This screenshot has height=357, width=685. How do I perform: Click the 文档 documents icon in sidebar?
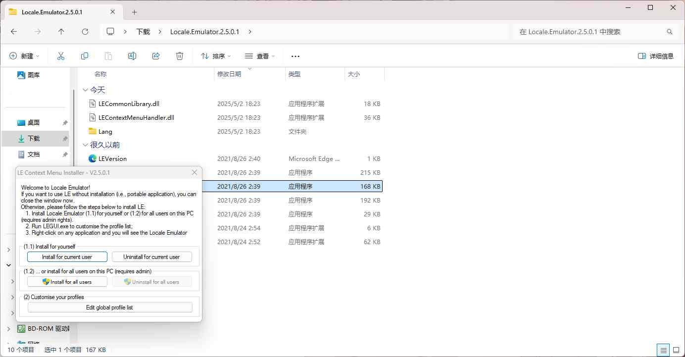(x=21, y=154)
